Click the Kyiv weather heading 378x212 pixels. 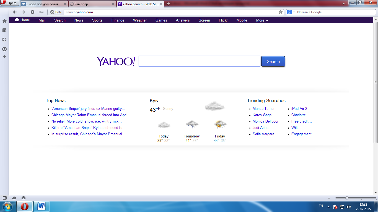154,101
